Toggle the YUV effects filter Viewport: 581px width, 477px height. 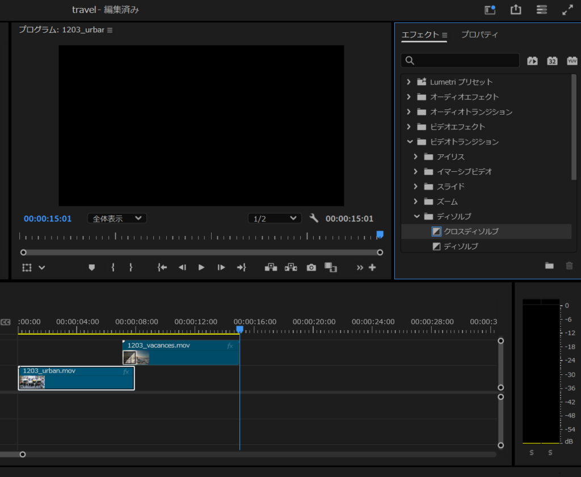[x=572, y=61]
